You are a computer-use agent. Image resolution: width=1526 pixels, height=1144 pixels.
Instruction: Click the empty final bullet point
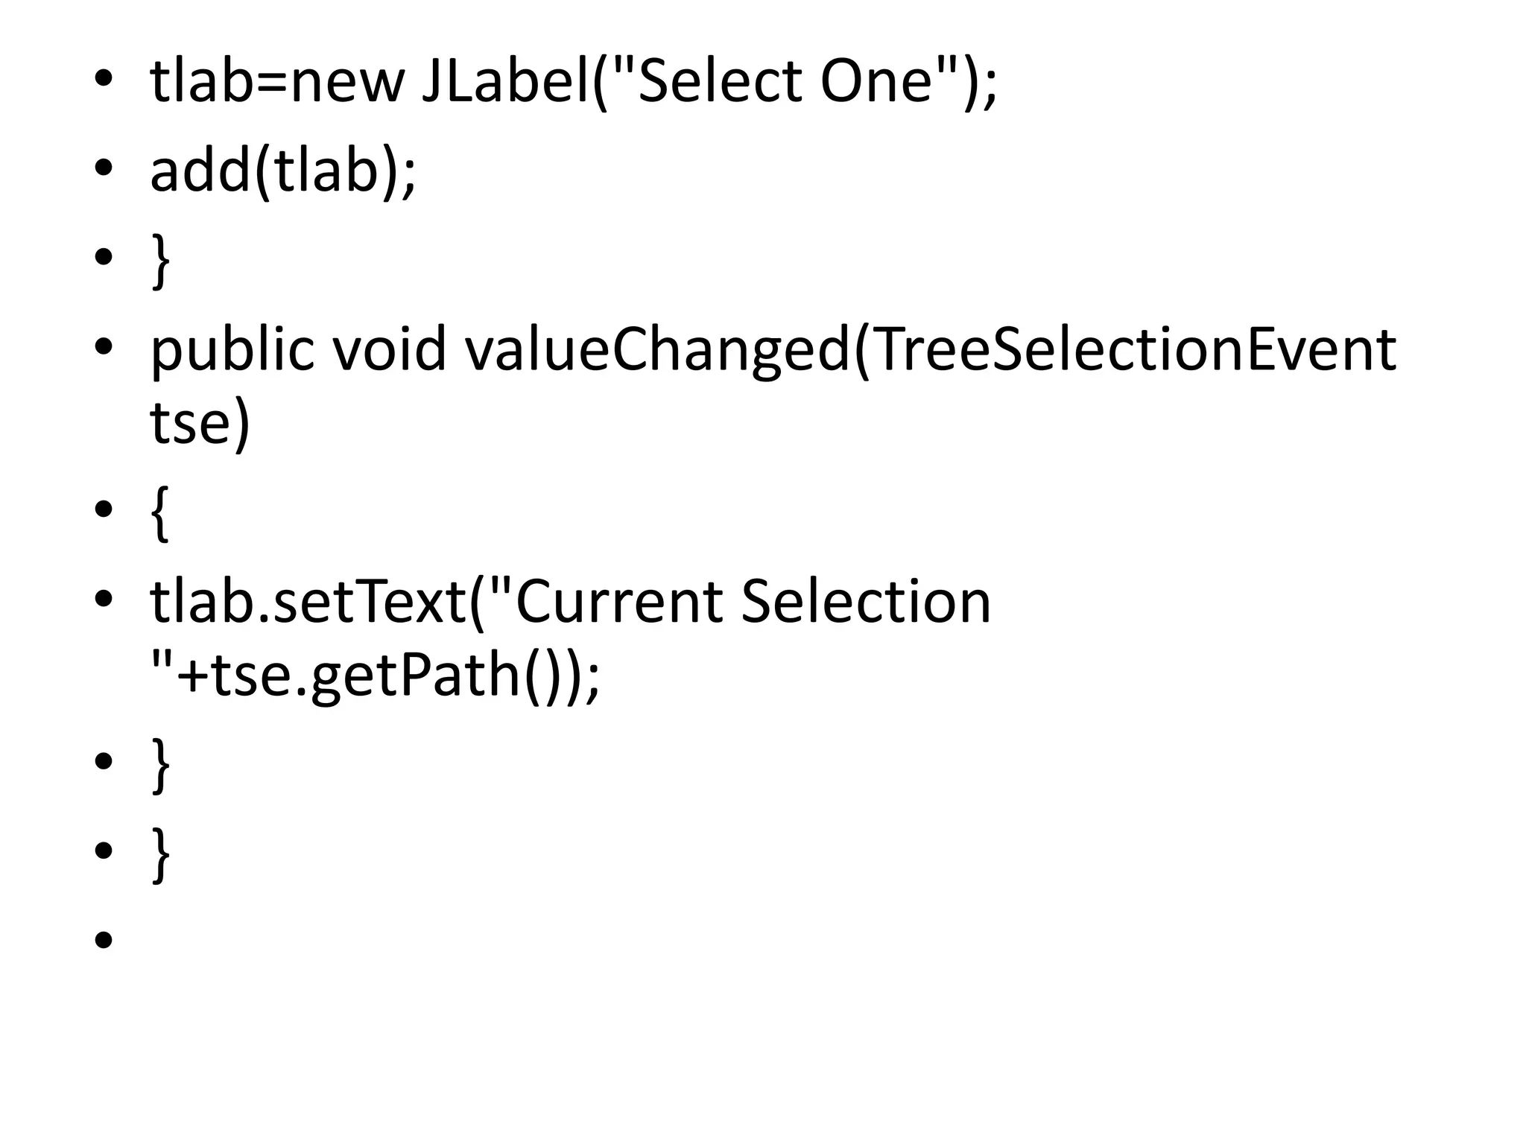(104, 940)
